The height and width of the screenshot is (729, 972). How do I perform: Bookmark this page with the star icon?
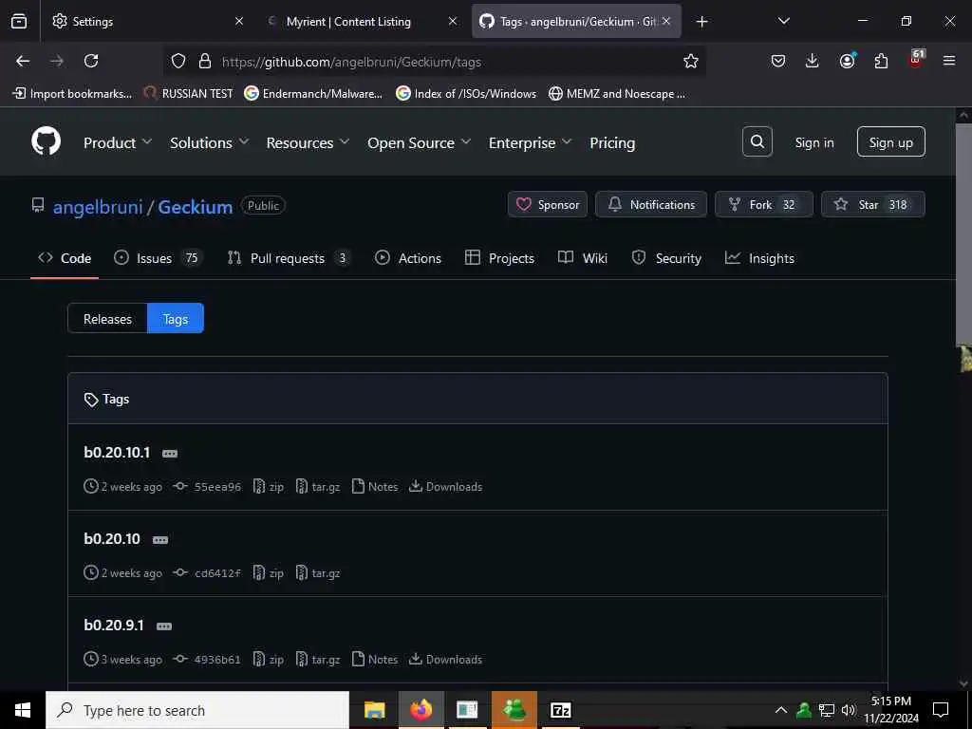click(x=691, y=61)
